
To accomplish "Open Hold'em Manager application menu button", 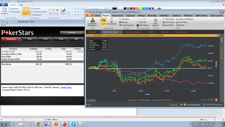I will (x=90, y=15).
